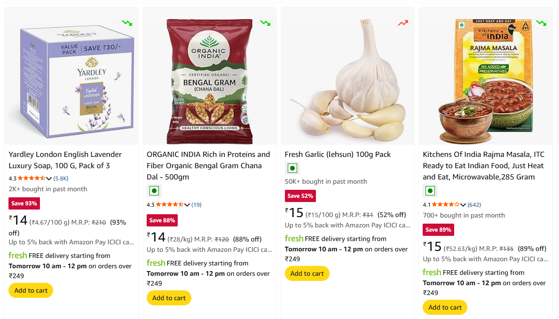
Task: Click price drop trend icon on Yardley soap
Action: click(x=127, y=23)
